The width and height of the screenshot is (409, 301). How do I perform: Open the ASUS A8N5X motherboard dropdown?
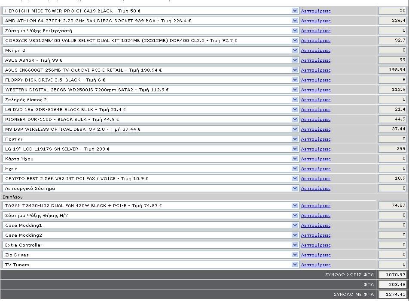tap(150, 60)
